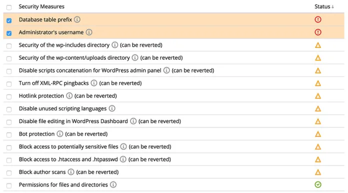348x193 pixels.
Task: Click info icon for Permissions for files and directories
Action: pyautogui.click(x=113, y=185)
